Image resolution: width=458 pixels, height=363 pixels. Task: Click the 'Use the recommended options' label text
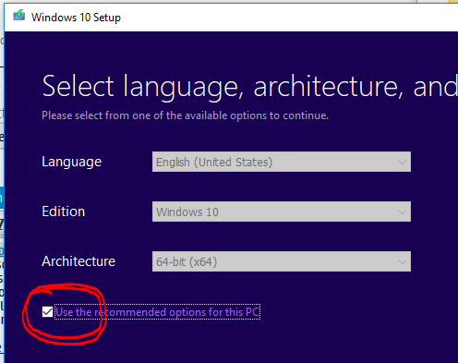[x=157, y=312]
